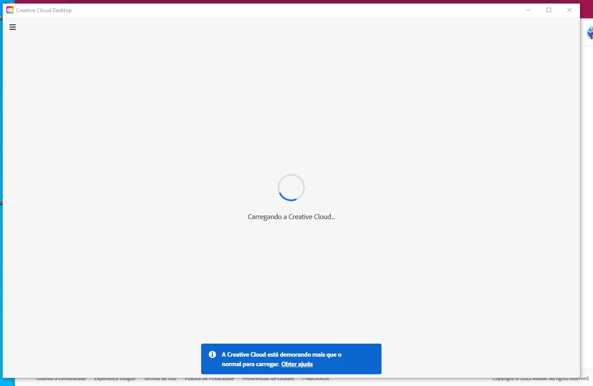Screen dimensions: 593x386
Task: Click the Creative Cloud logo in title bar
Action: (10, 10)
